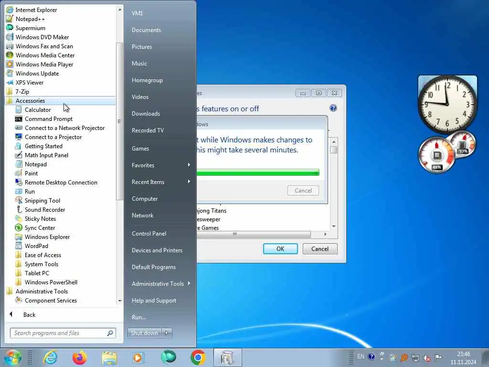Click the Shut down button
Screen dimensions: 489x367
click(x=145, y=333)
